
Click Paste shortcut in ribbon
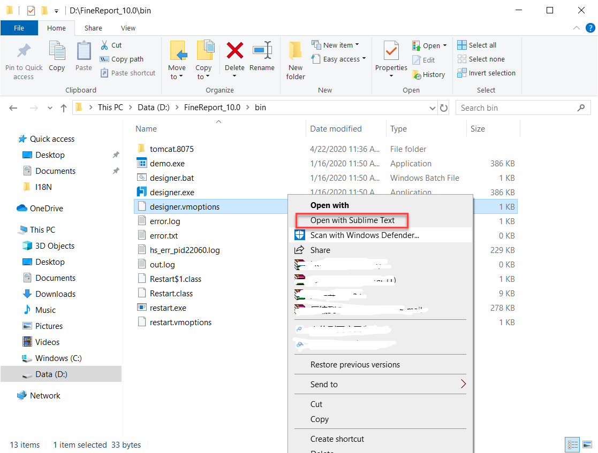pos(128,73)
